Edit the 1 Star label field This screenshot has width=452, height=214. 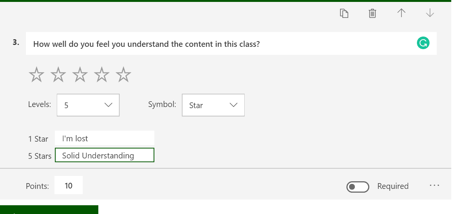105,138
